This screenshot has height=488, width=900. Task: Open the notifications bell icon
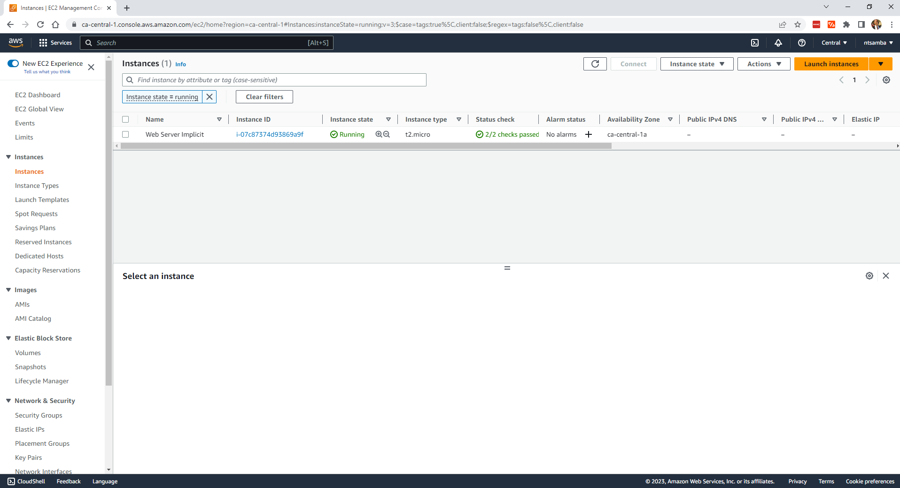pos(778,43)
